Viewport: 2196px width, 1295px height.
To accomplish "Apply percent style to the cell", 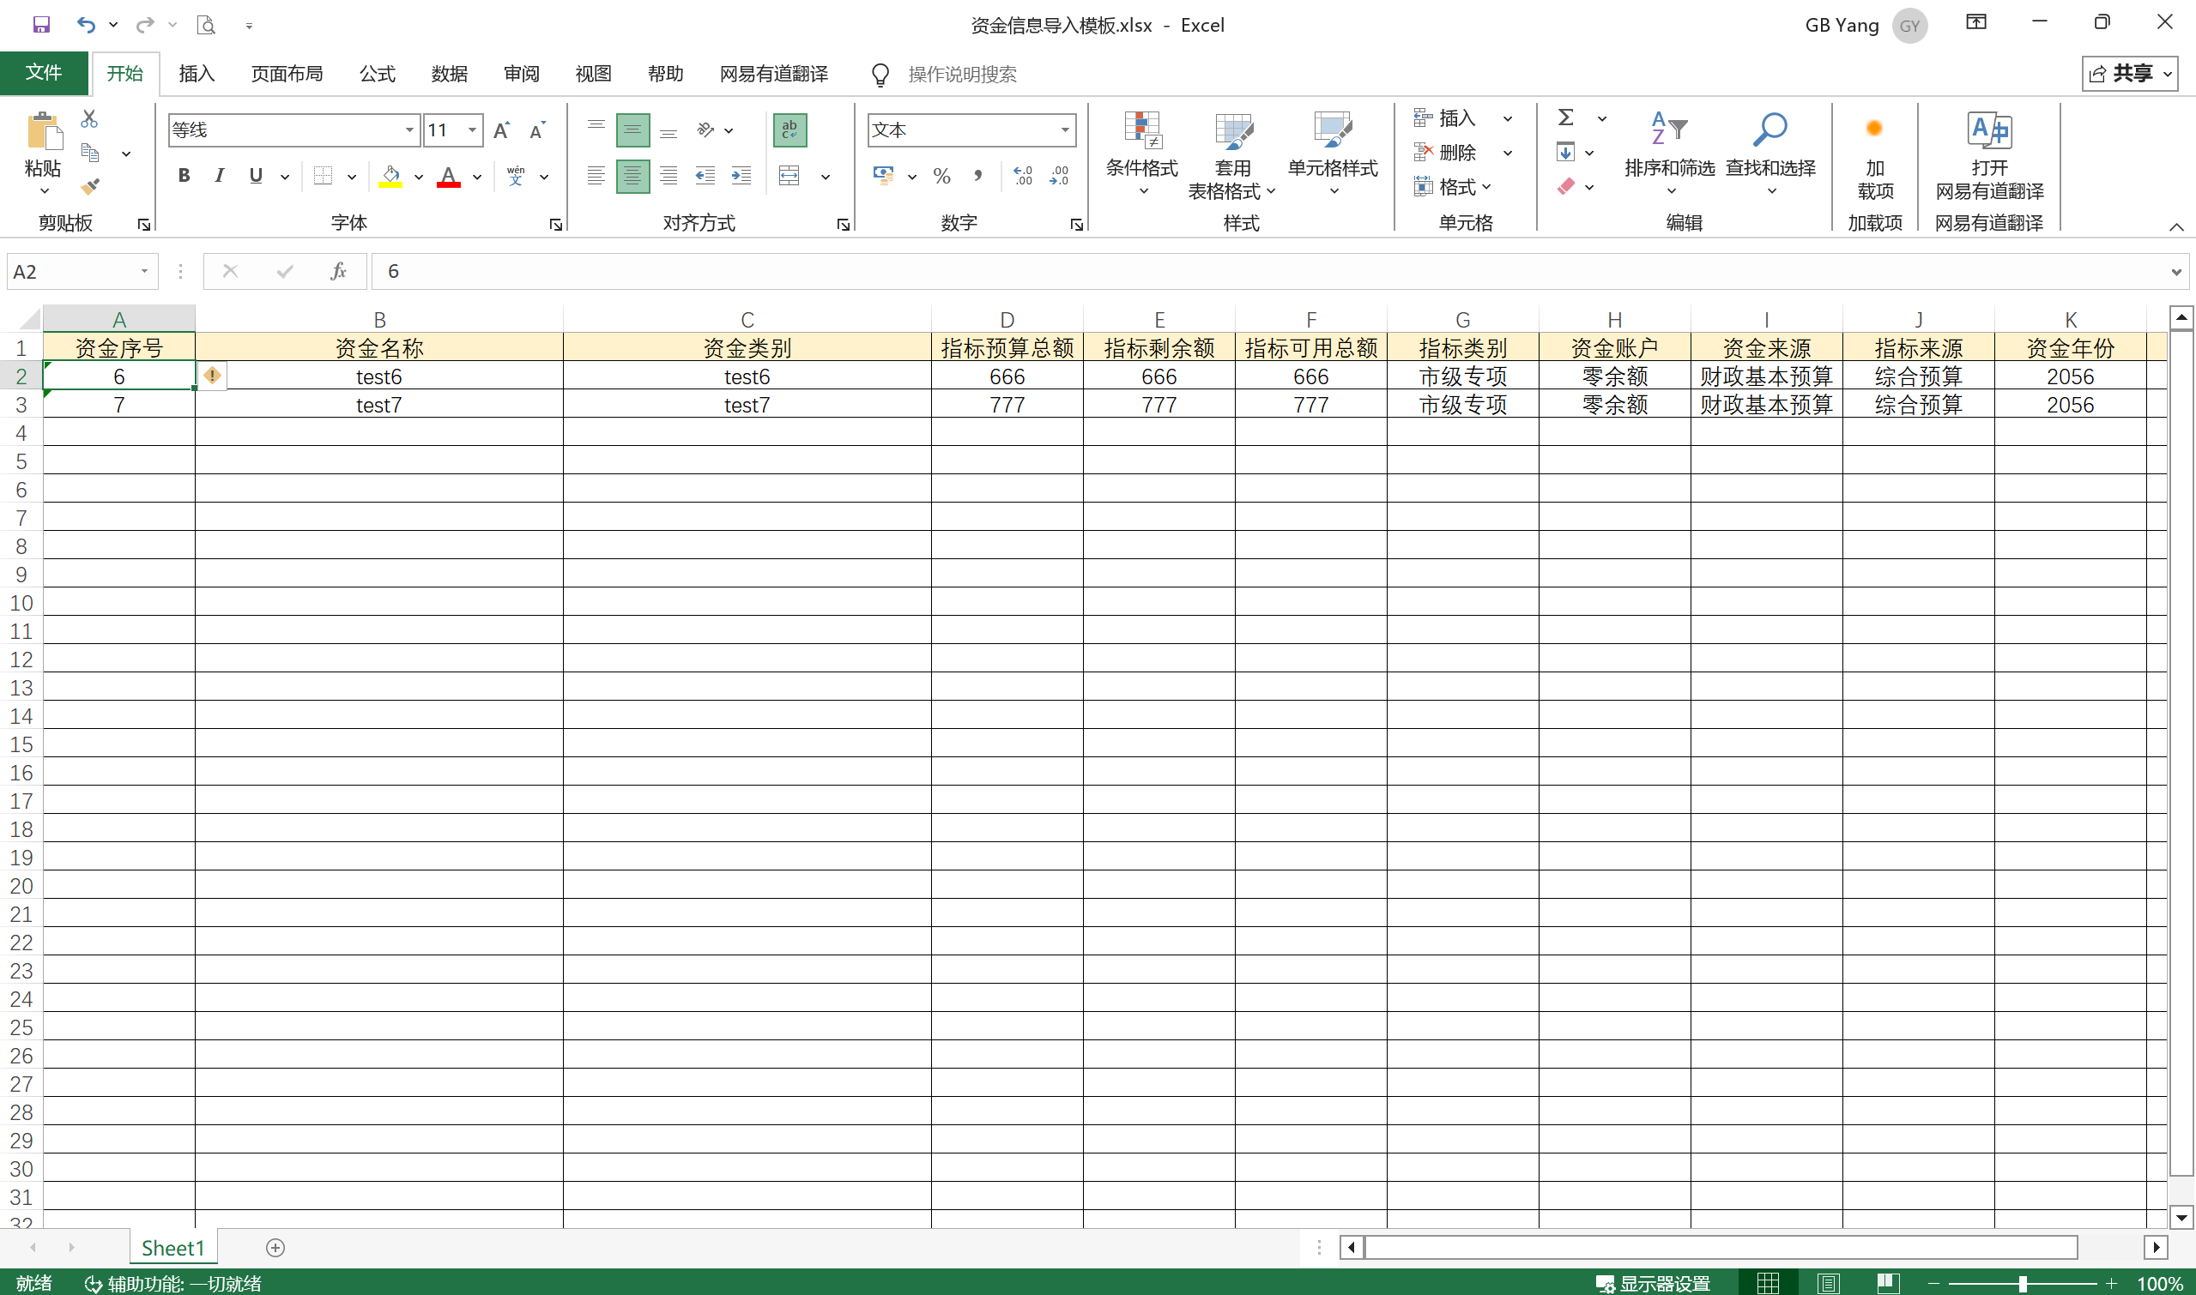I will (x=941, y=177).
